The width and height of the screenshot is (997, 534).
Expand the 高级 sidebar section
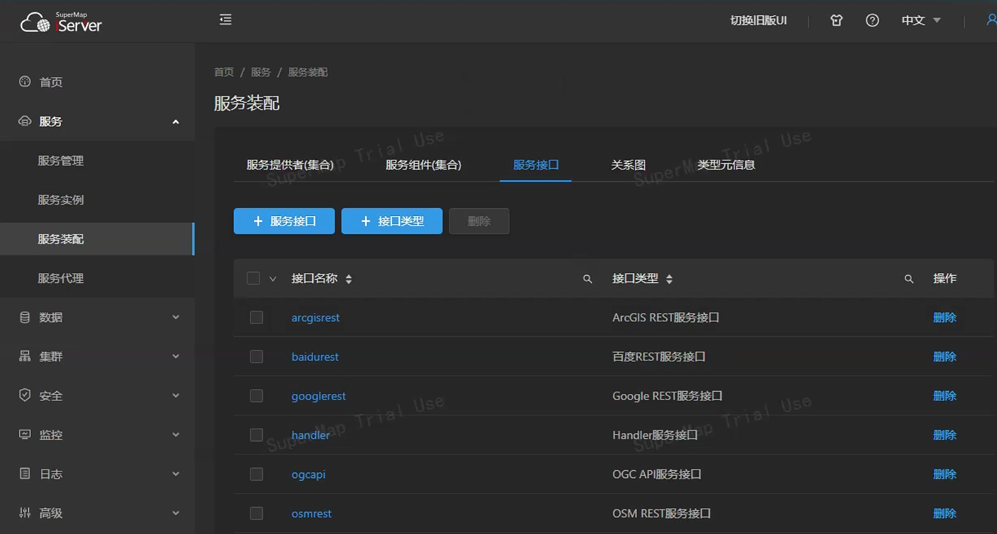click(x=175, y=513)
